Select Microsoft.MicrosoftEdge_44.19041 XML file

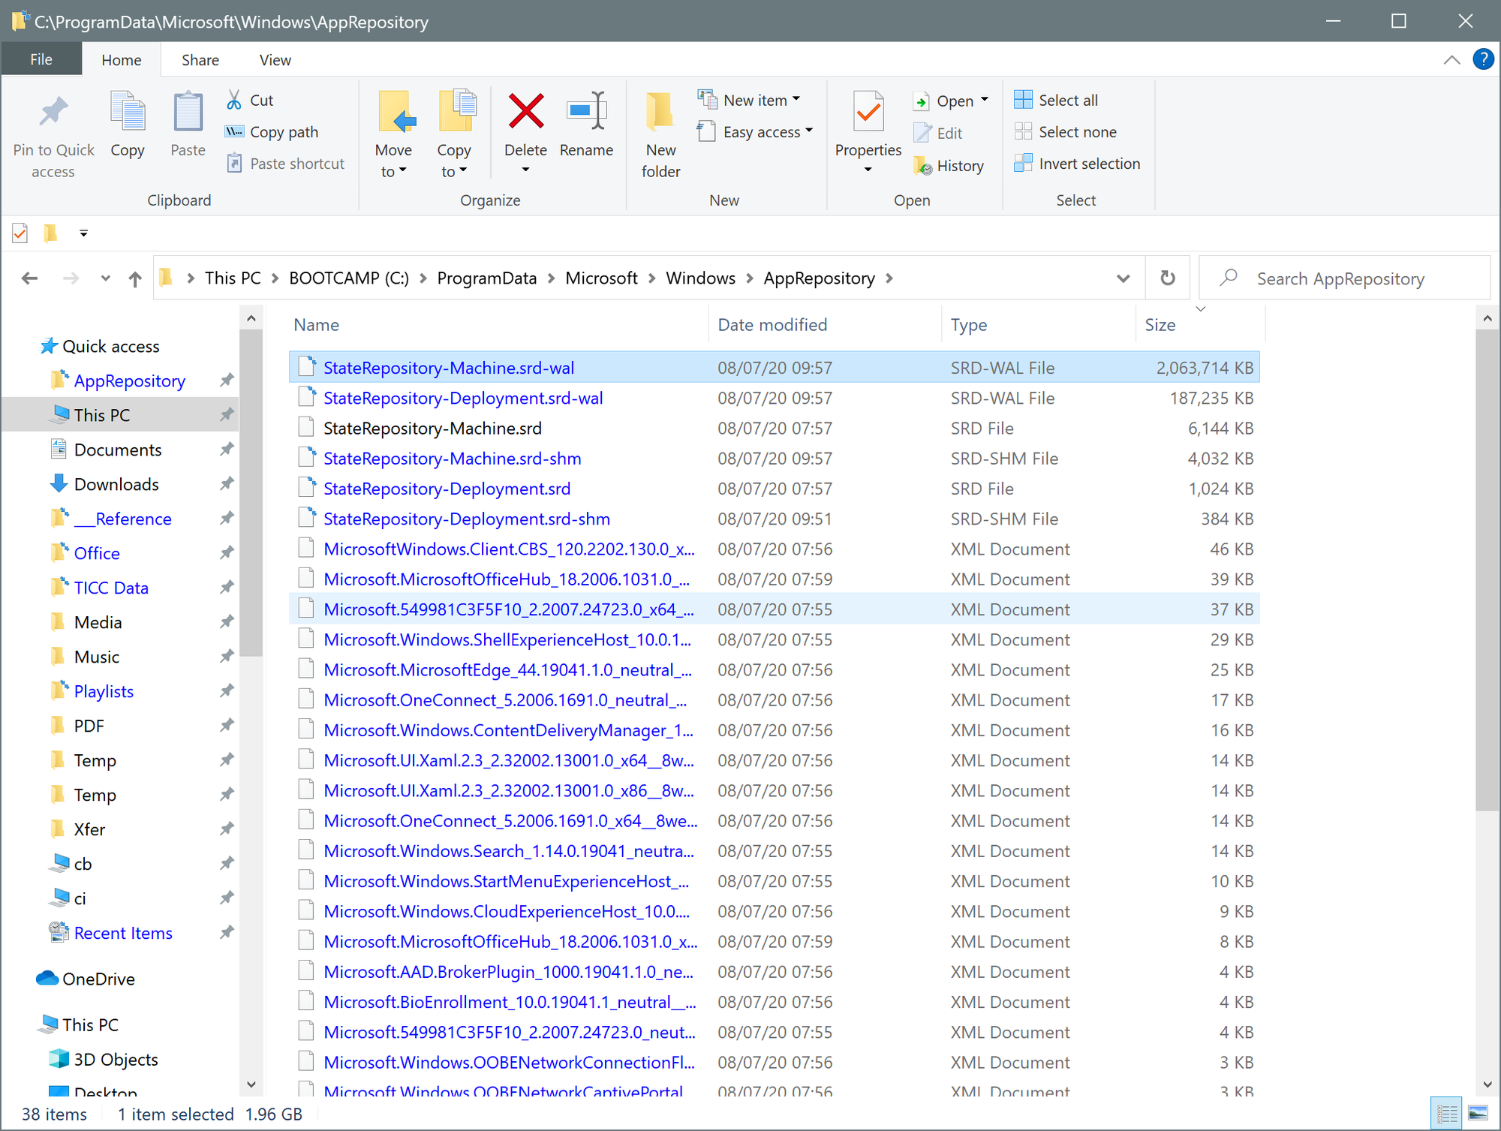coord(774,669)
